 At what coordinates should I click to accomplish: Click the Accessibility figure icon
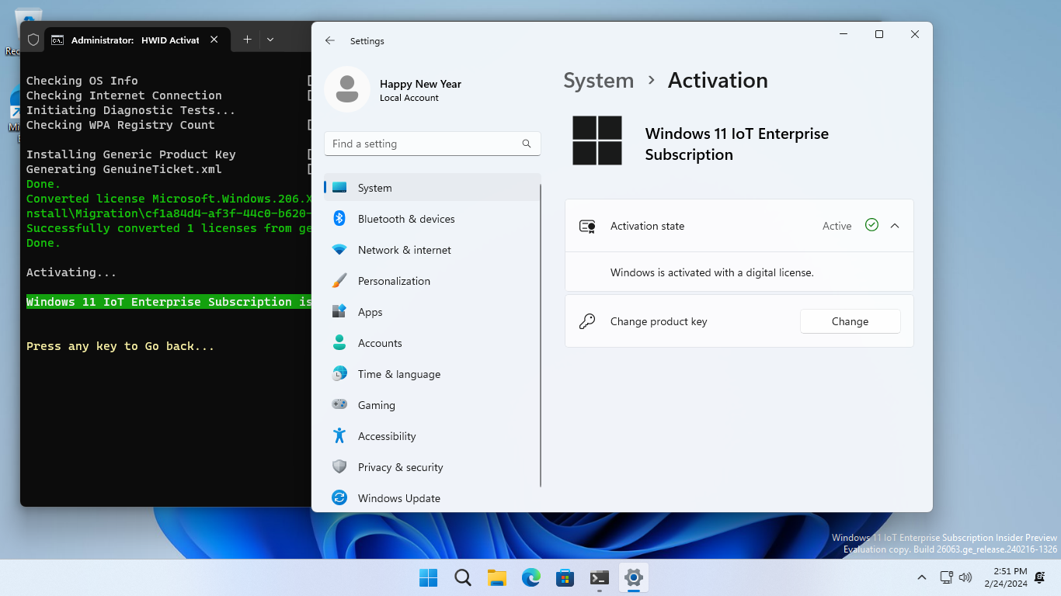(339, 436)
